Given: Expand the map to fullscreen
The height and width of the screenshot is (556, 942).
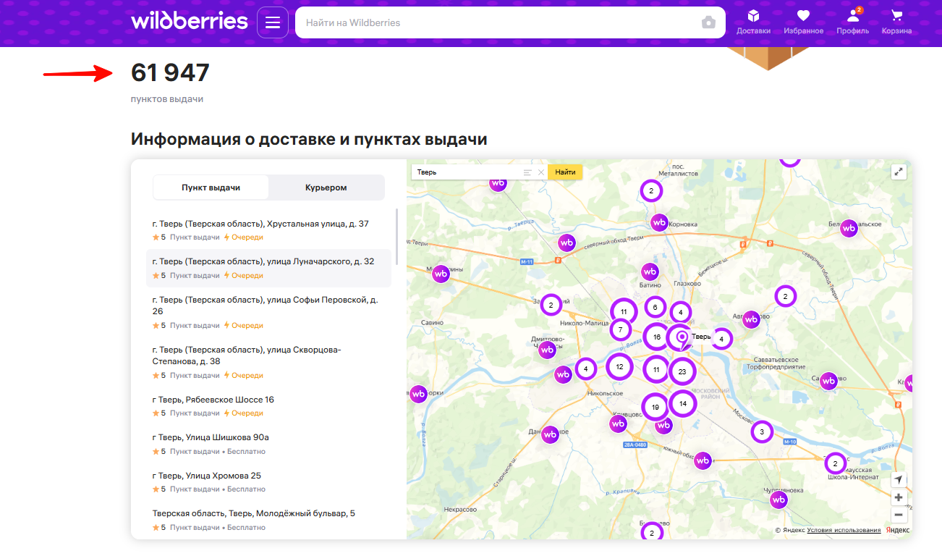Looking at the screenshot, I should point(899,172).
